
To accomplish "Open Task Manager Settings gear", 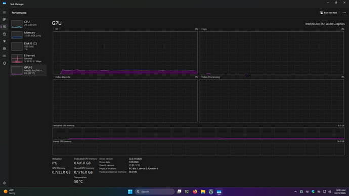I will tap(4, 183).
